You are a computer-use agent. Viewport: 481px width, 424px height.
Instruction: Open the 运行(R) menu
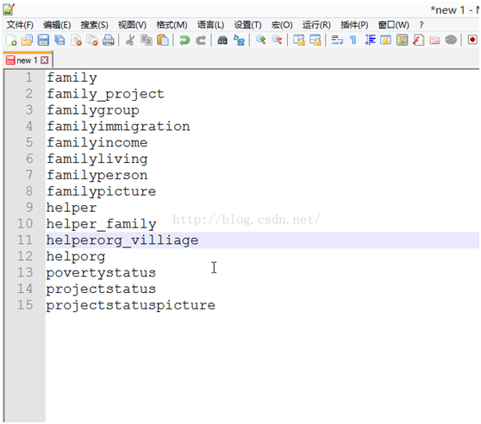click(316, 25)
